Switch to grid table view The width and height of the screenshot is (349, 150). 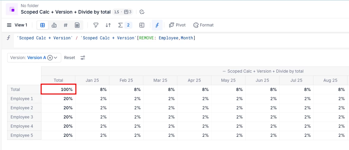tap(43, 25)
